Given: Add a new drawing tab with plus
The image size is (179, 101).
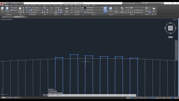Looking at the screenshot, I should pyautogui.click(x=27, y=17).
